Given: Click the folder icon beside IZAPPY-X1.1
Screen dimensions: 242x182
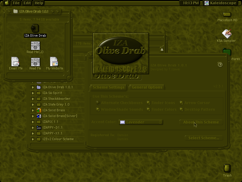Looking at the screenshot, I should pyautogui.click(x=39, y=133).
